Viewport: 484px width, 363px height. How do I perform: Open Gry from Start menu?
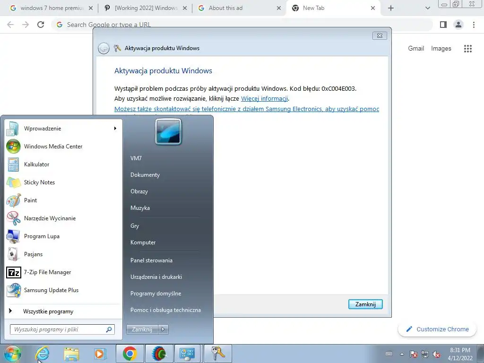[135, 226]
